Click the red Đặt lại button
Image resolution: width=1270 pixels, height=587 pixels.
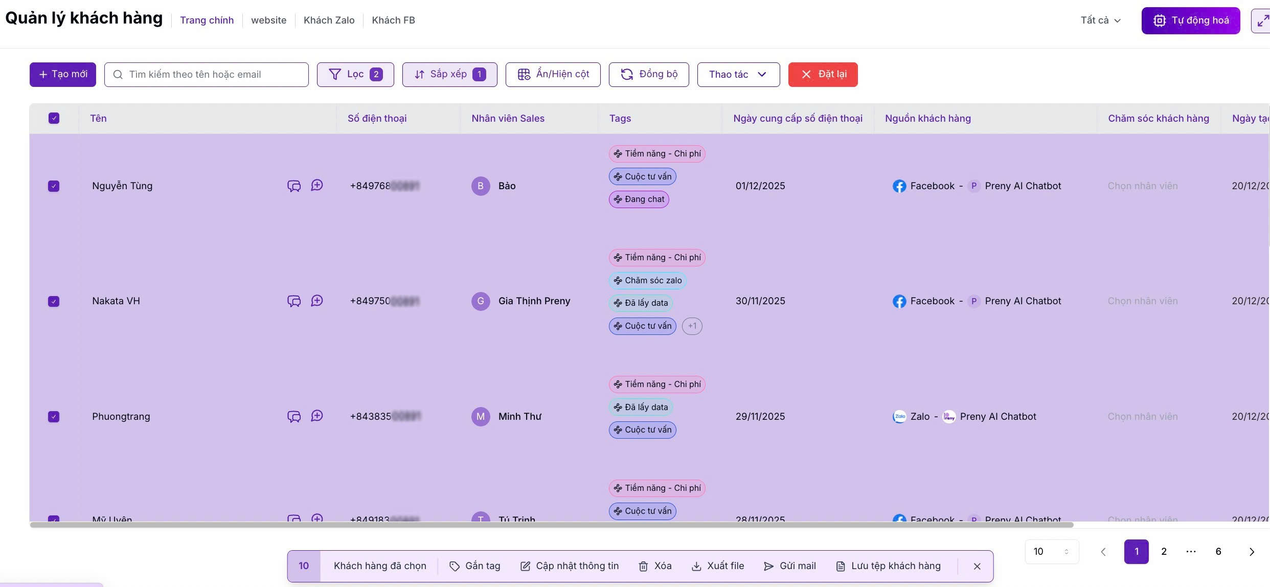pyautogui.click(x=823, y=75)
